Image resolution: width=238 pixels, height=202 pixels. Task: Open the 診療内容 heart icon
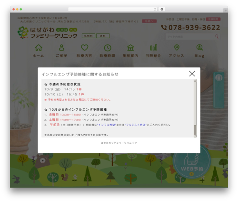coord(85,48)
